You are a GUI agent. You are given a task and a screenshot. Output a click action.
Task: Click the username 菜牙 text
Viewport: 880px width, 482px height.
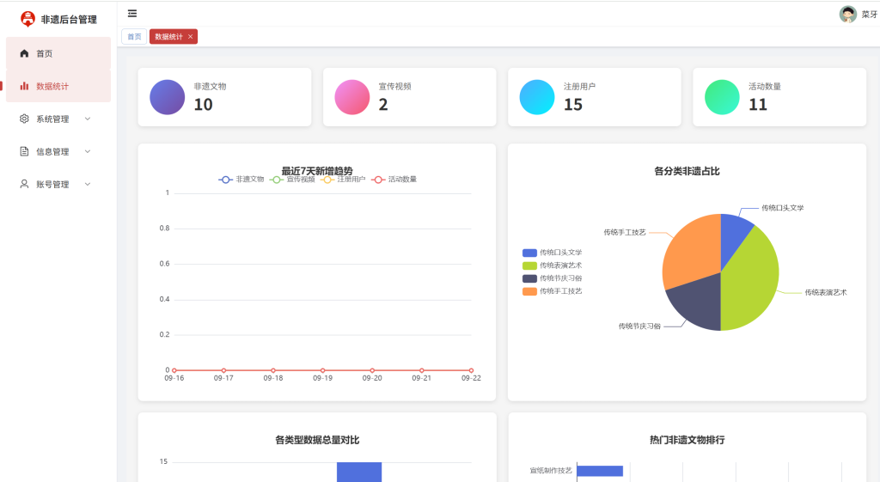click(x=870, y=15)
